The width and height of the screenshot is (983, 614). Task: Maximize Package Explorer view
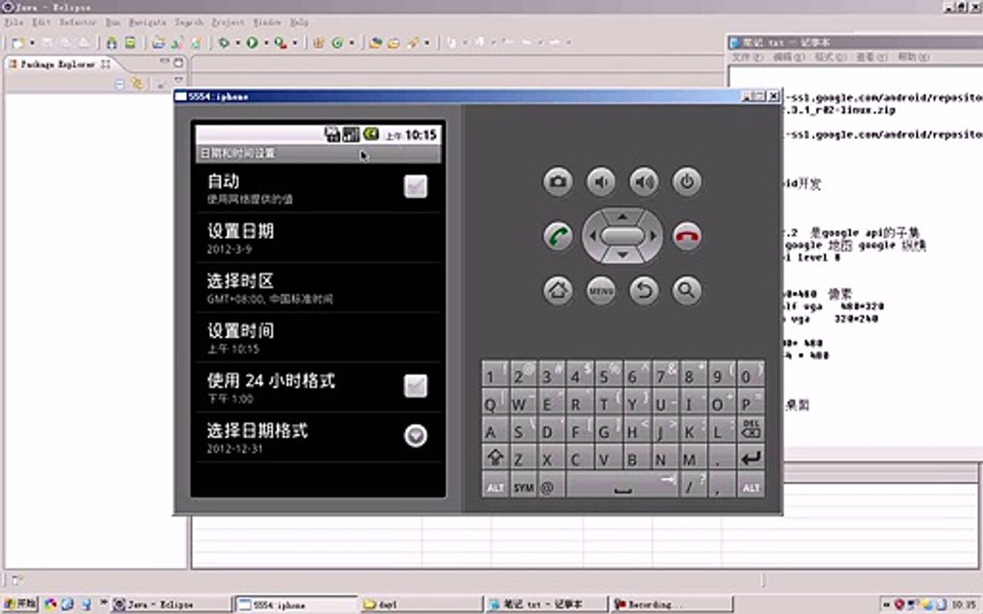[178, 62]
